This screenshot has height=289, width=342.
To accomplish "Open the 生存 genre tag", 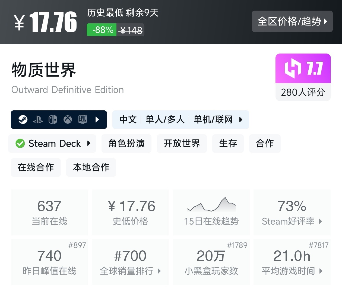I will (x=228, y=144).
